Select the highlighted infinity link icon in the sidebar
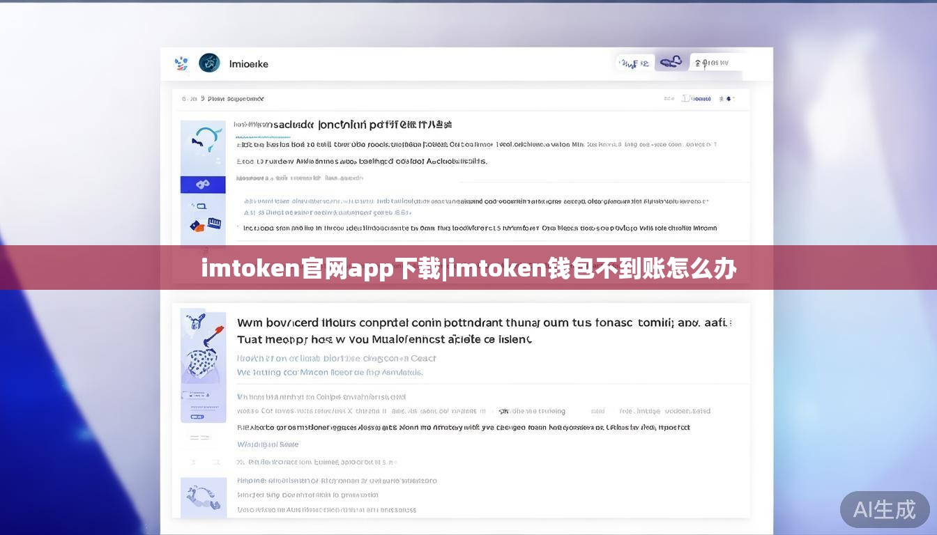 [x=203, y=183]
